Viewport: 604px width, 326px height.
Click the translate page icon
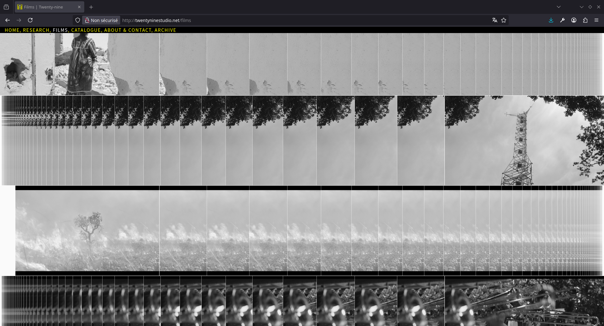[495, 20]
